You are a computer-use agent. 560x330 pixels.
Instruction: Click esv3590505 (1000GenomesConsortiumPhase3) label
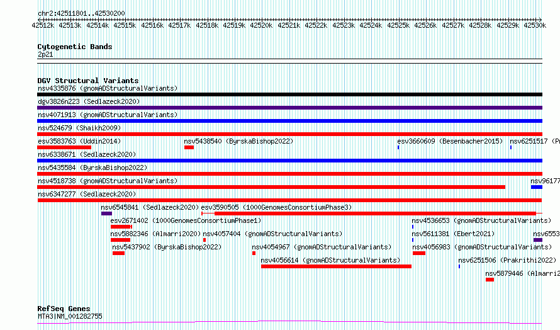[276, 207]
